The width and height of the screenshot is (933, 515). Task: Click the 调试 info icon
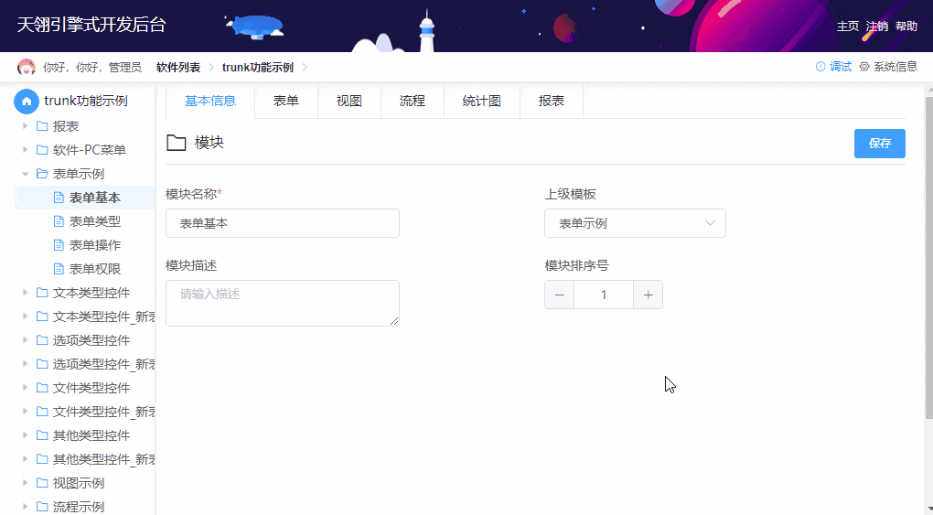point(820,67)
